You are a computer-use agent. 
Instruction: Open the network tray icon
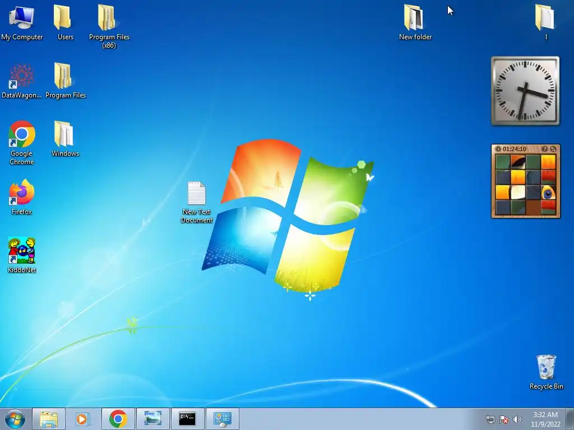(490, 419)
